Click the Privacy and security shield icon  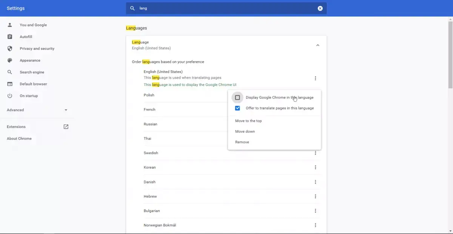10,48
